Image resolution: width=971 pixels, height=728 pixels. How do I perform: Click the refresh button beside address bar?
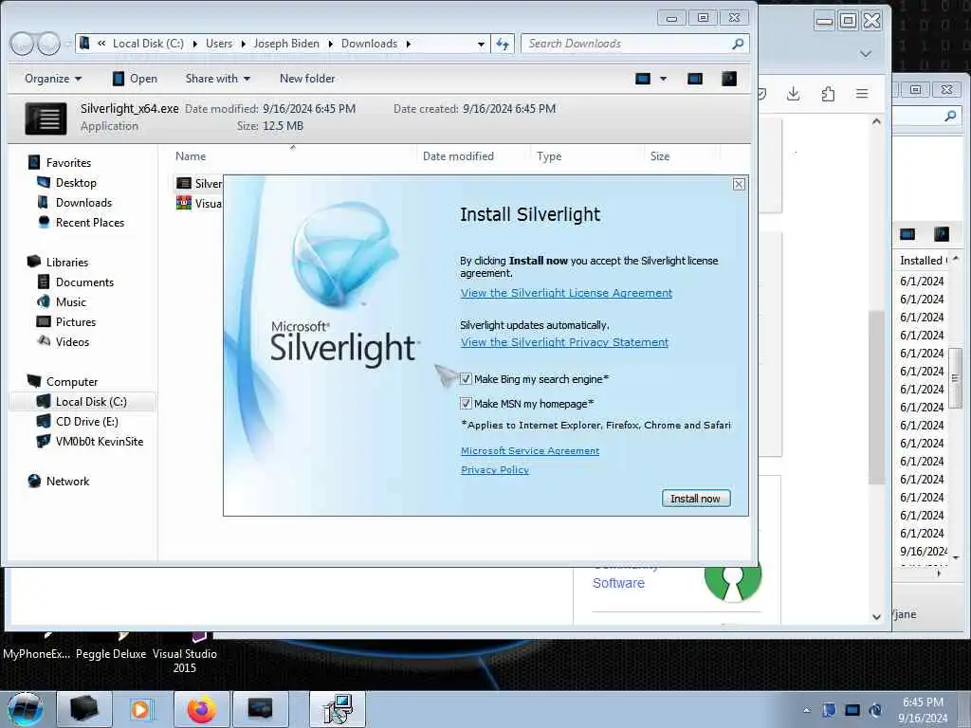tap(503, 44)
